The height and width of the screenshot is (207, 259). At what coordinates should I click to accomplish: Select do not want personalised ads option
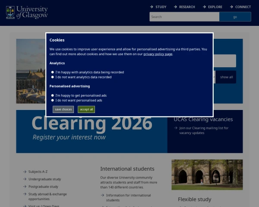coord(53,100)
